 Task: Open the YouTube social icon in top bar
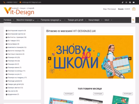pyautogui.click(x=133, y=2)
